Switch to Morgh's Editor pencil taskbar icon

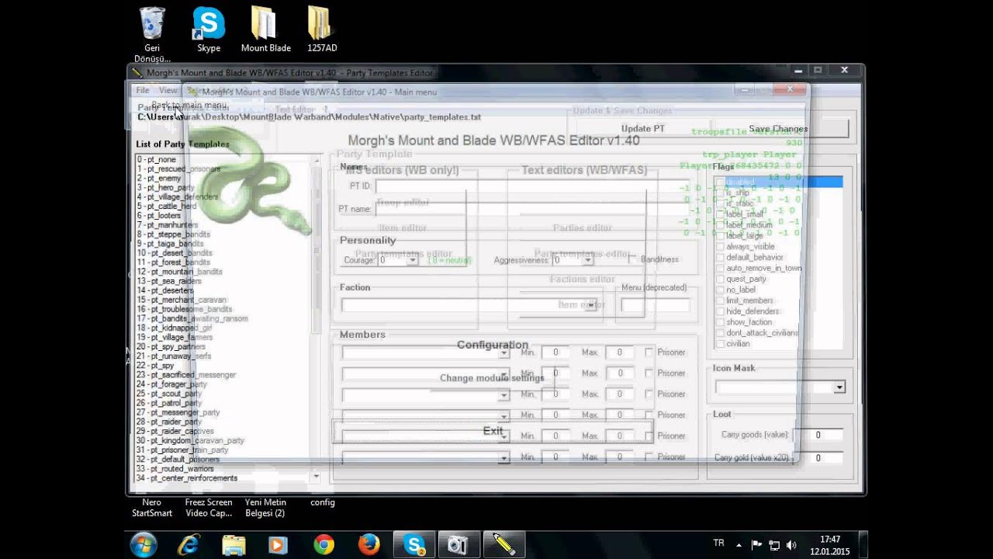503,545
